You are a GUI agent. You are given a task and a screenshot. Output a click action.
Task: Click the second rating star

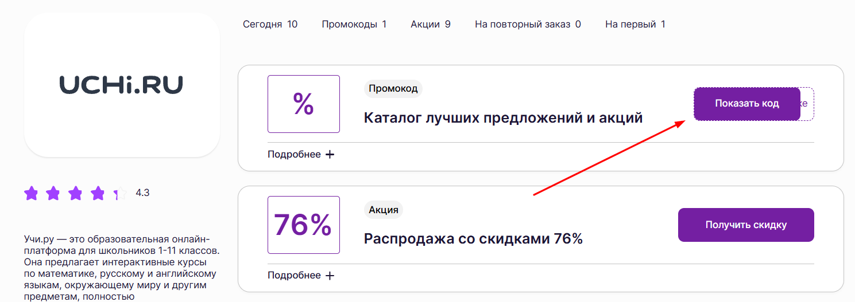coord(53,193)
